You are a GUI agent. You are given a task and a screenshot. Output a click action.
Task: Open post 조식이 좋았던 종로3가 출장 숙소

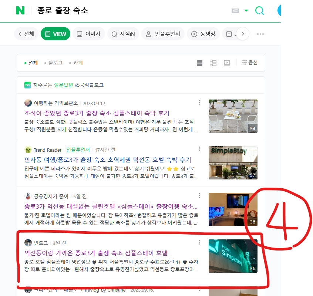(97, 113)
